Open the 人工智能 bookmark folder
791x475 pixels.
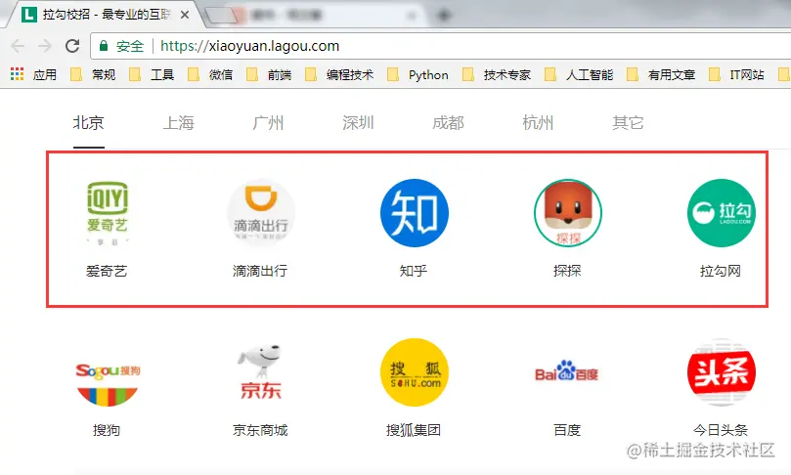tap(579, 74)
